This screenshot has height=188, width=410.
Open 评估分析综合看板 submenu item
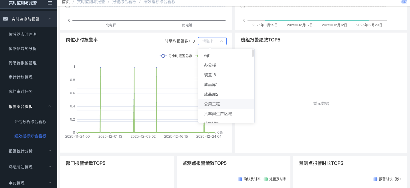[30, 122]
